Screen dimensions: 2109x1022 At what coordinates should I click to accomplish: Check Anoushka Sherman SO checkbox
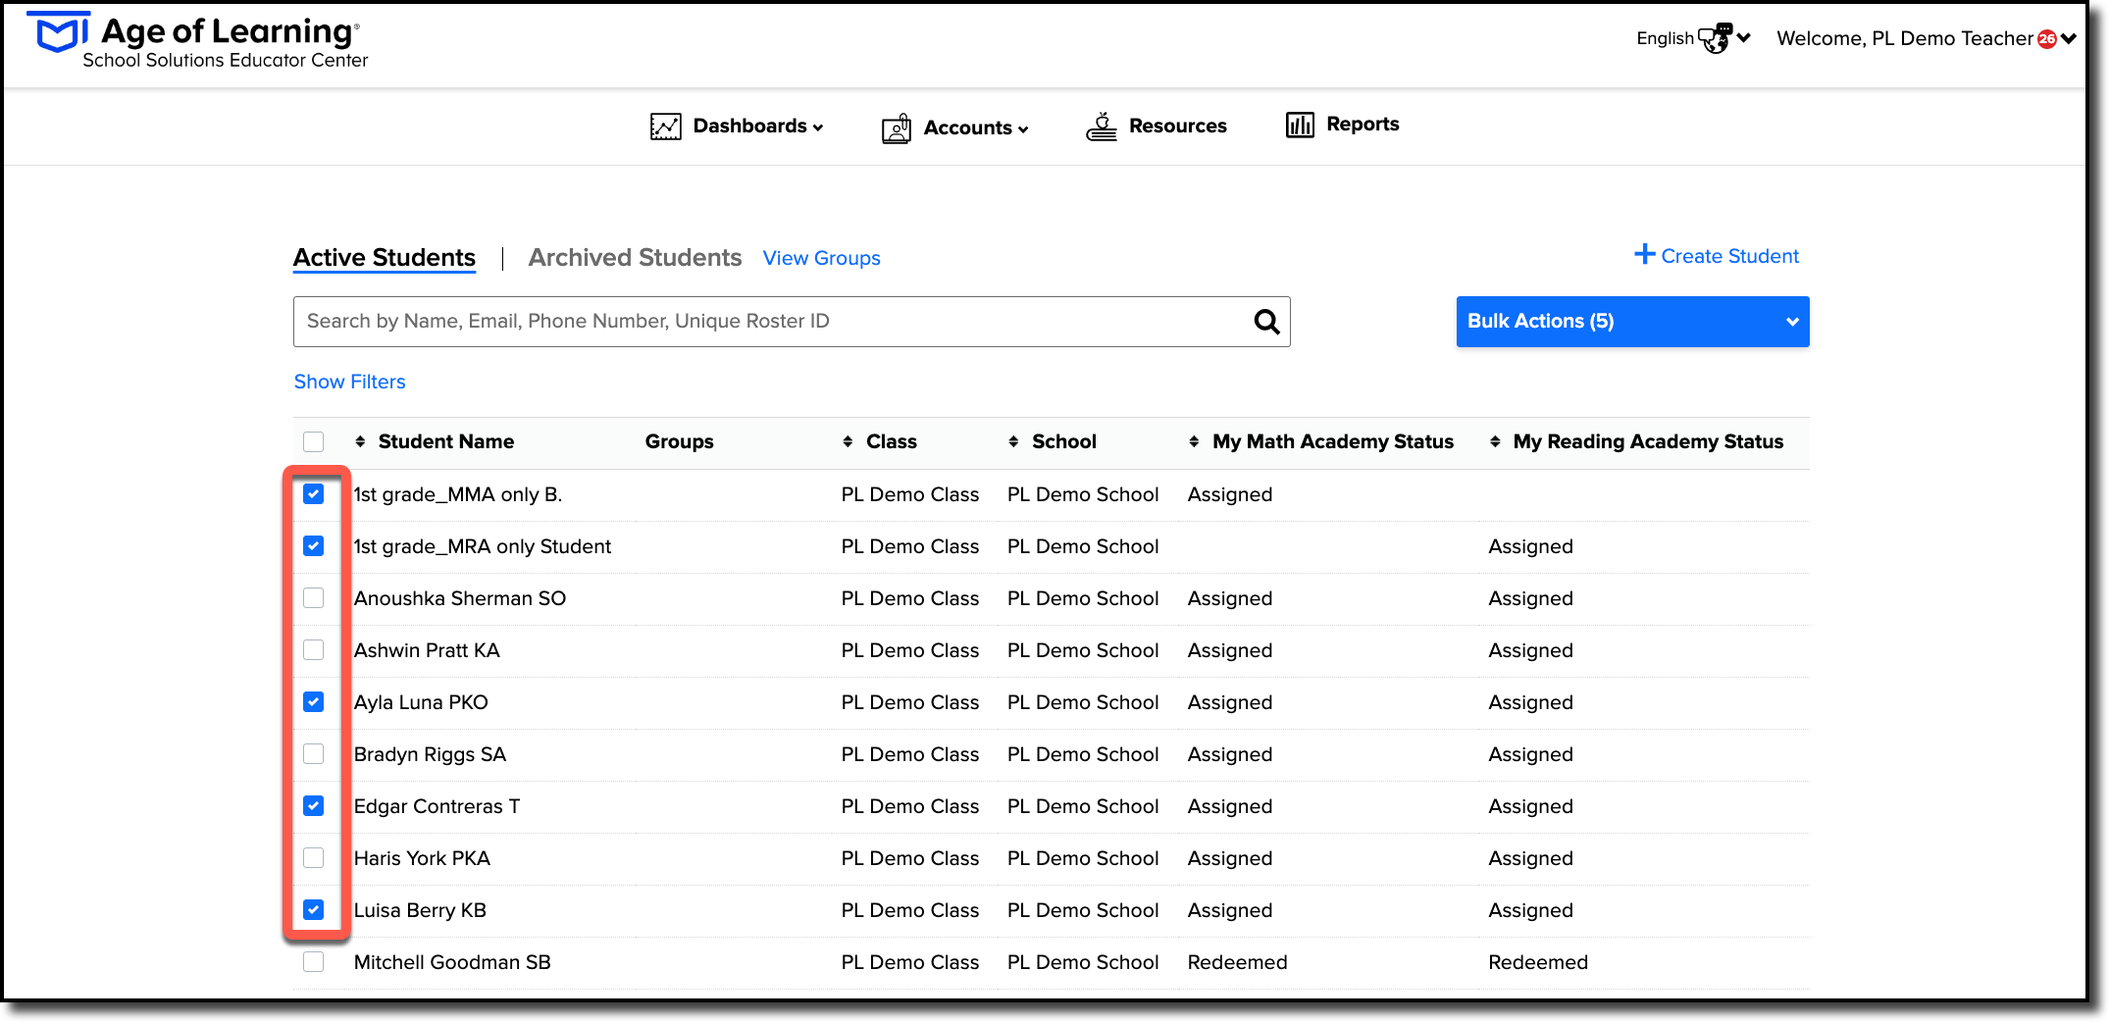pyautogui.click(x=314, y=597)
